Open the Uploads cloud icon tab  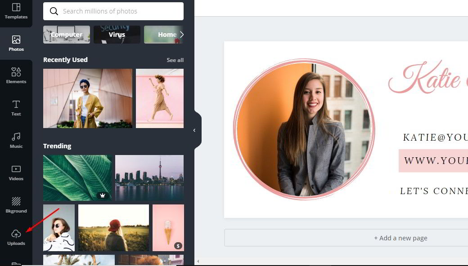[16, 237]
